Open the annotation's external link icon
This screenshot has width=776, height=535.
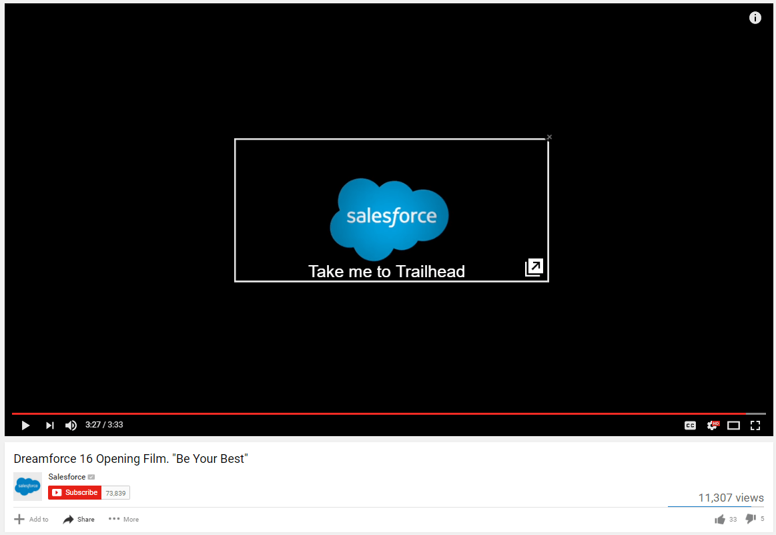[x=533, y=266]
